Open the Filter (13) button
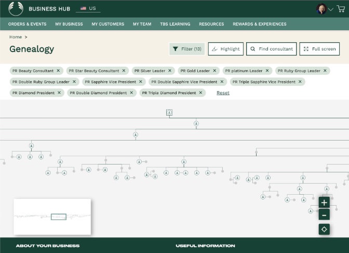This screenshot has width=349, height=253. pyautogui.click(x=187, y=49)
